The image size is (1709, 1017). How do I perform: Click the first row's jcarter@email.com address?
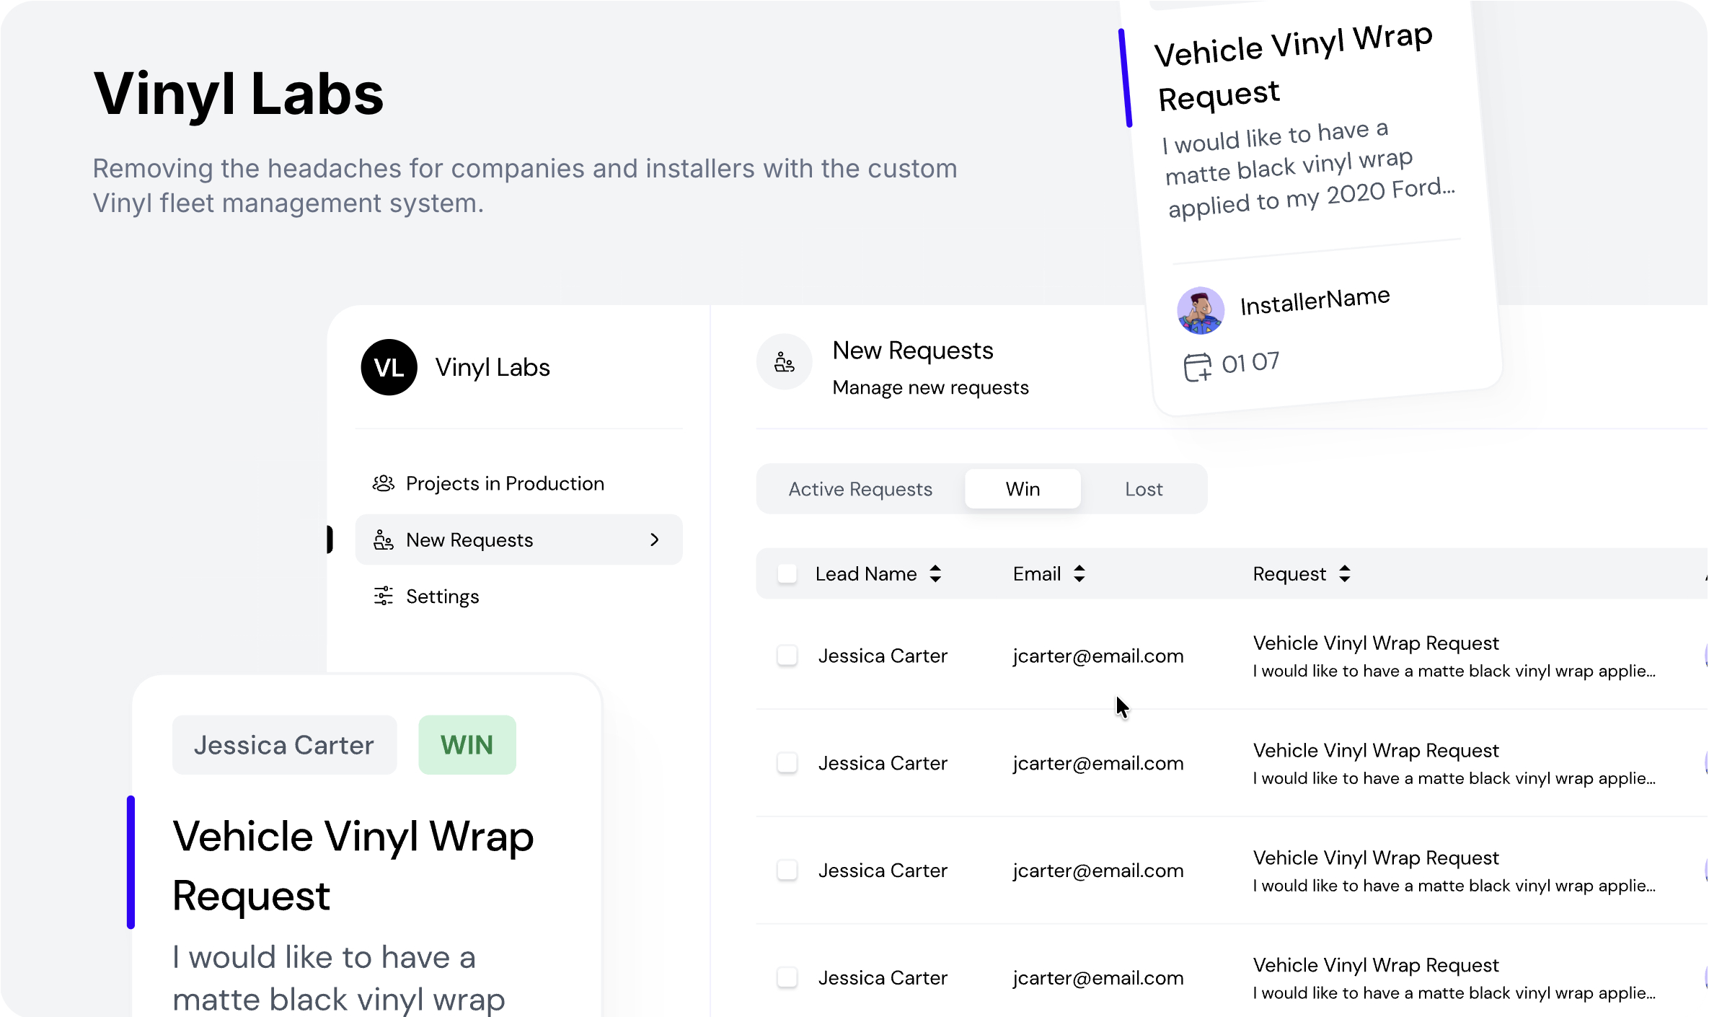point(1098,656)
